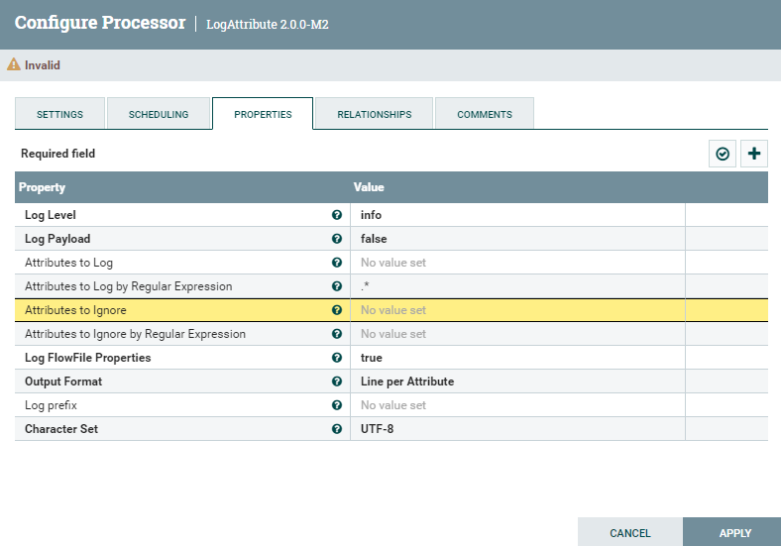Click the help icon for Character Set
The image size is (781, 546).
[x=337, y=429]
